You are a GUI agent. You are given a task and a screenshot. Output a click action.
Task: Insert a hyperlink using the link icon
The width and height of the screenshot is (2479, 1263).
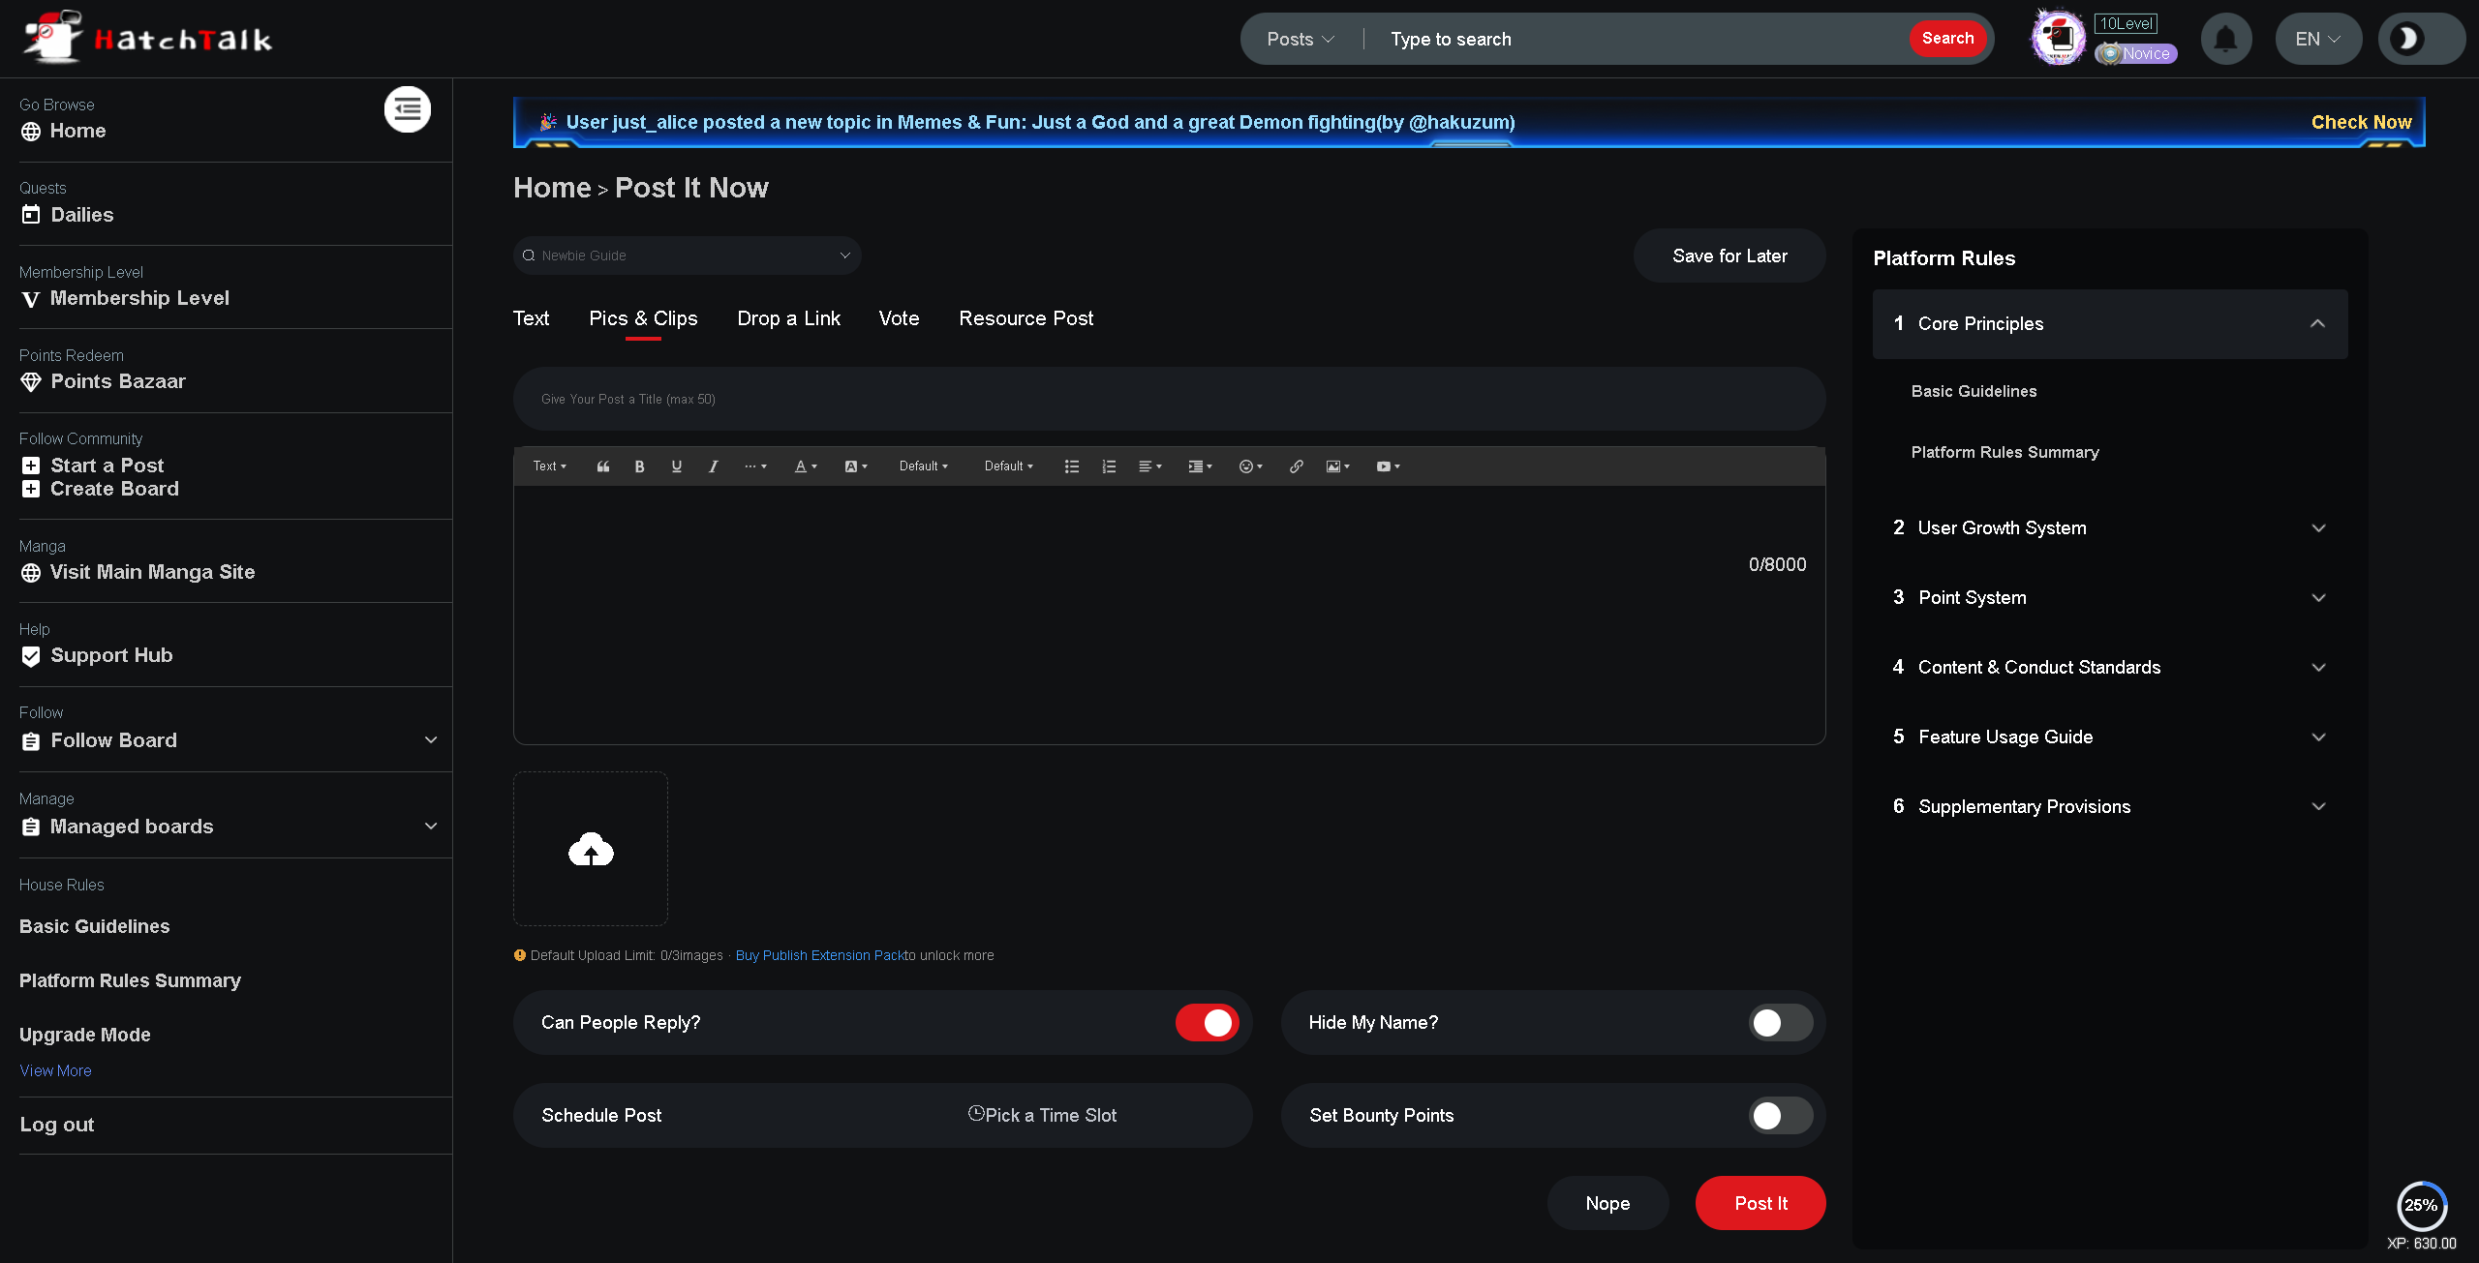[x=1296, y=466]
